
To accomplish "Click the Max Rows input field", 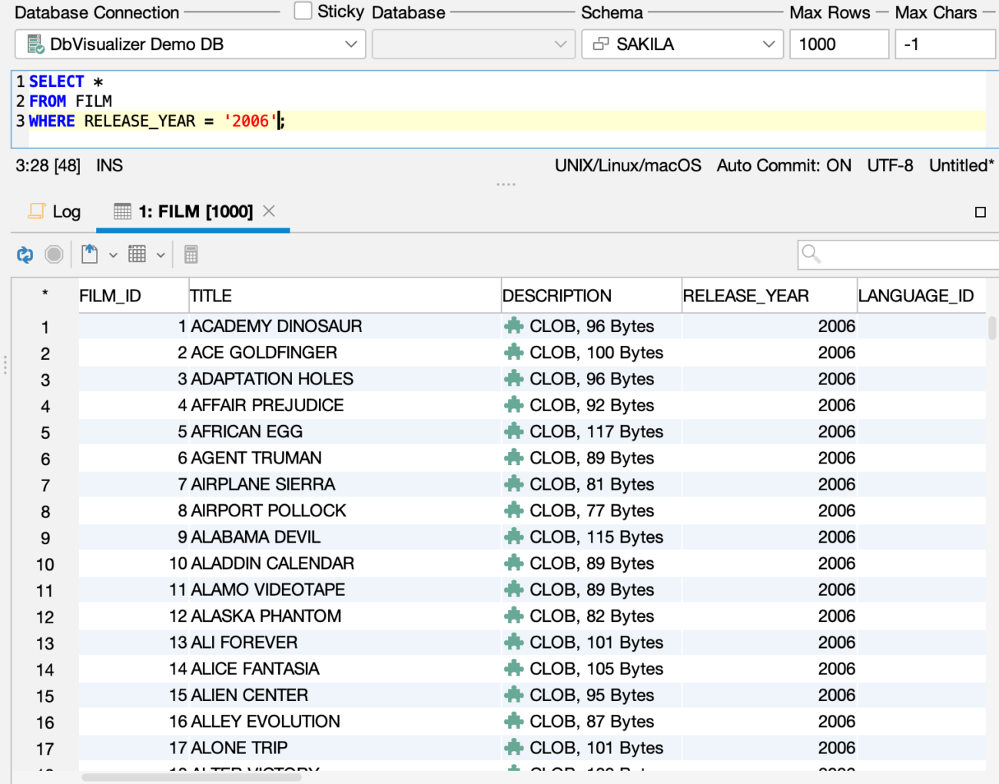I will point(839,44).
